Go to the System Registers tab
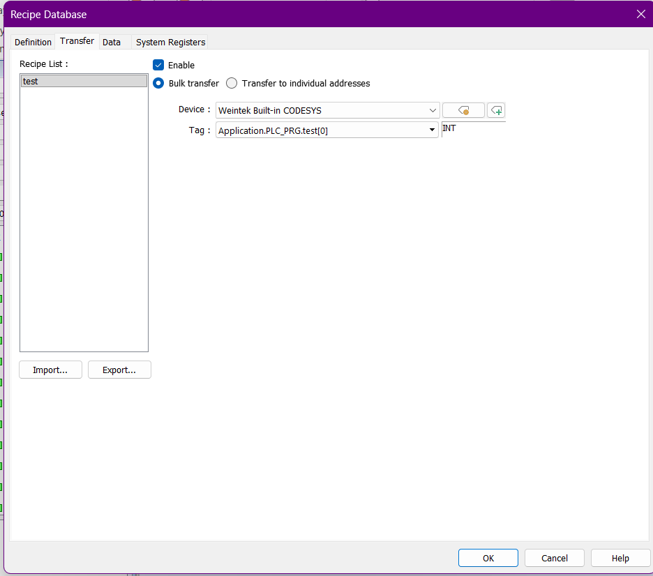 click(170, 42)
